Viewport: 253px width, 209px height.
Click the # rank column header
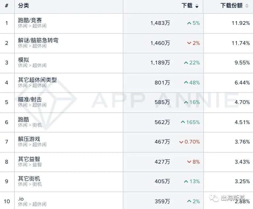[x=7, y=6]
